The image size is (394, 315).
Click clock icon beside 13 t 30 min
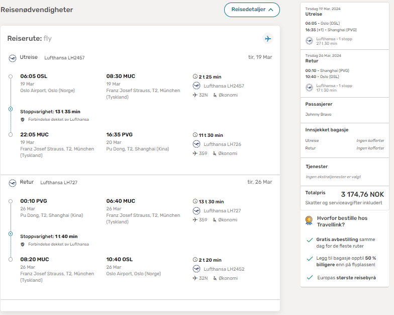[x=195, y=201]
